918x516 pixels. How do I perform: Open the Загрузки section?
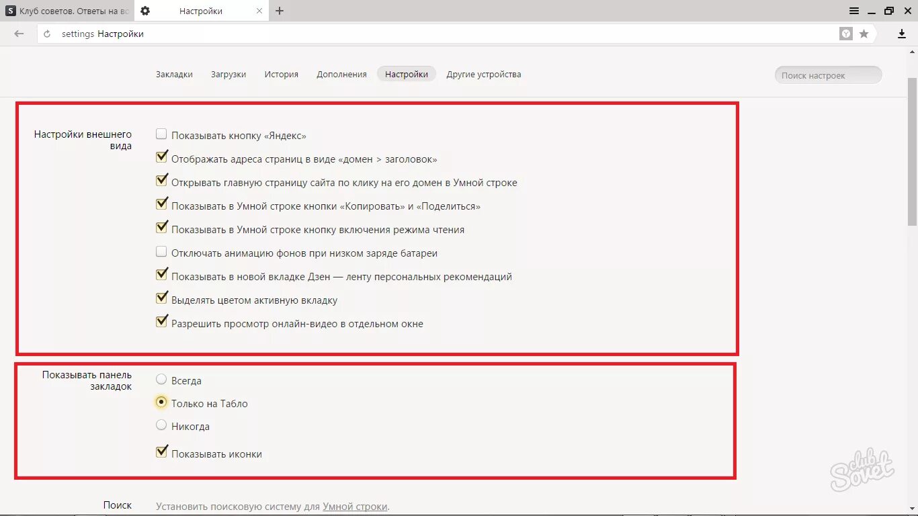pyautogui.click(x=228, y=75)
